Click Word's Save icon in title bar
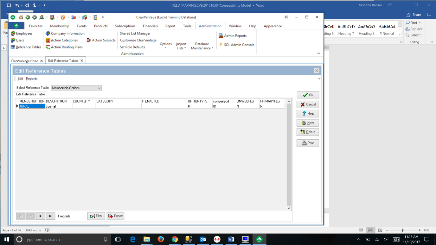436x245 pixels. pyautogui.click(x=9, y=5)
